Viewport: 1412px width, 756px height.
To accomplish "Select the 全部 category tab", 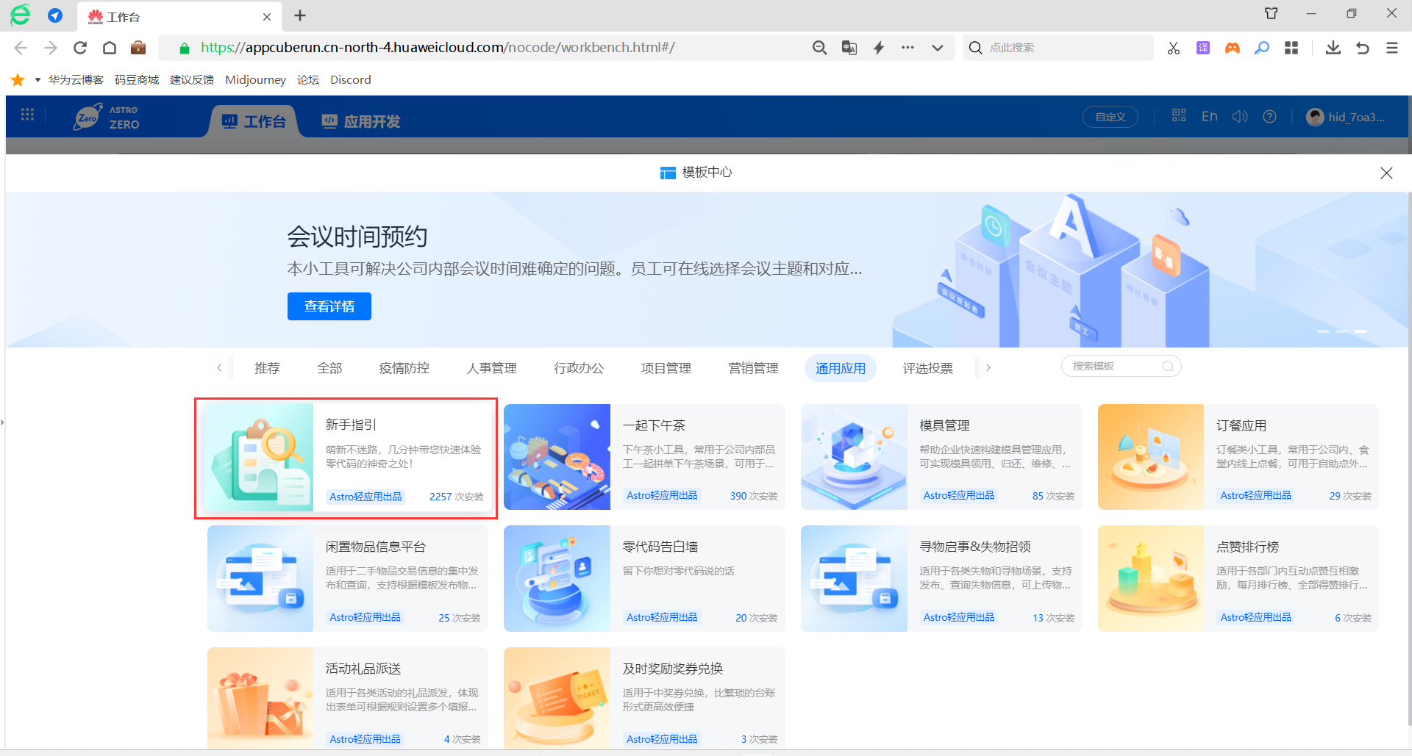I will (329, 368).
